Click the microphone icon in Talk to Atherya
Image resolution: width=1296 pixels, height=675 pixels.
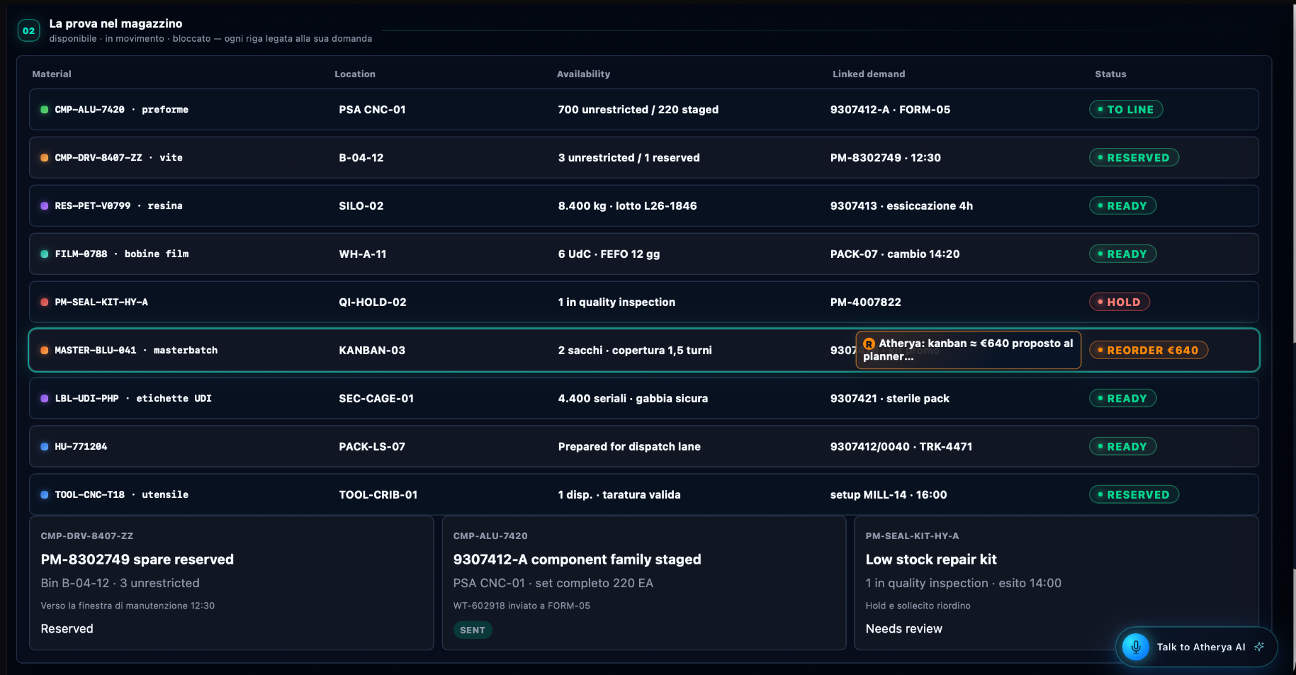pos(1135,647)
